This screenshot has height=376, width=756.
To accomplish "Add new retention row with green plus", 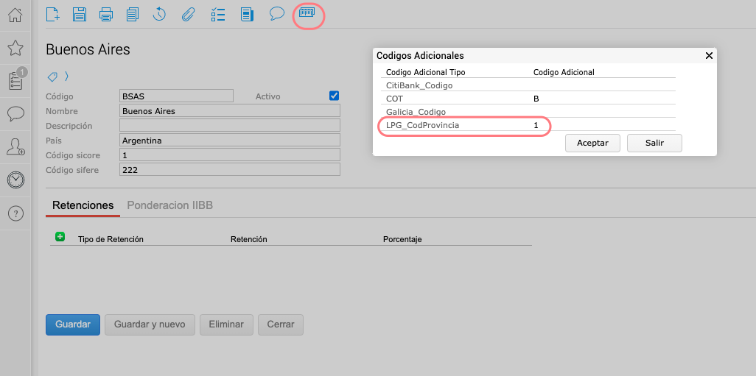I will (60, 237).
